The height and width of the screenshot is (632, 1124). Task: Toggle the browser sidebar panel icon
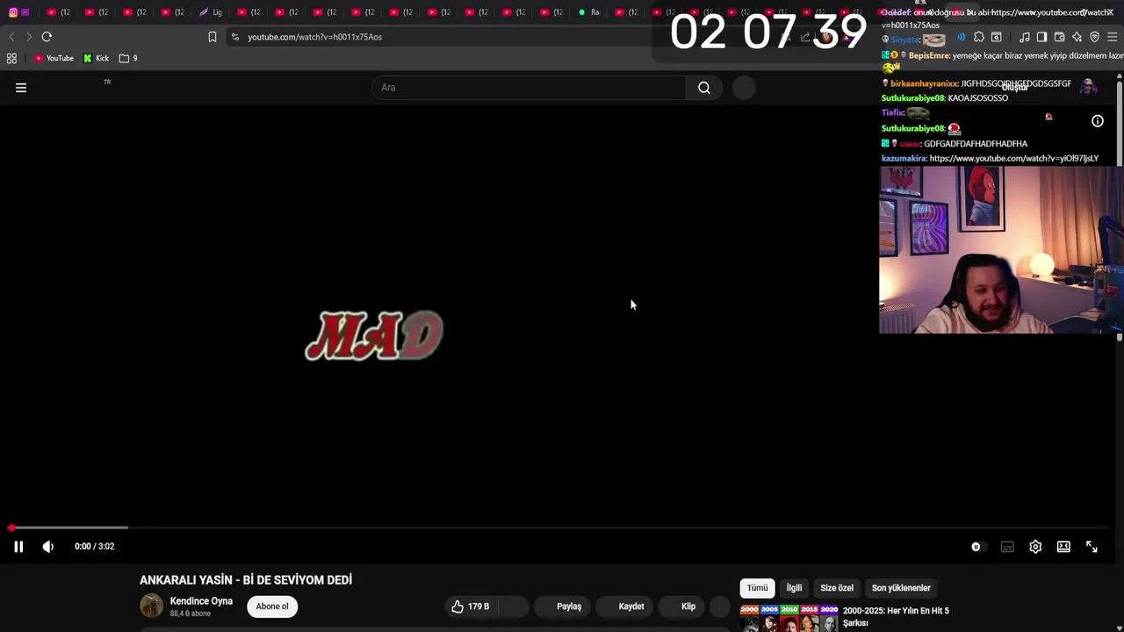tap(1041, 37)
